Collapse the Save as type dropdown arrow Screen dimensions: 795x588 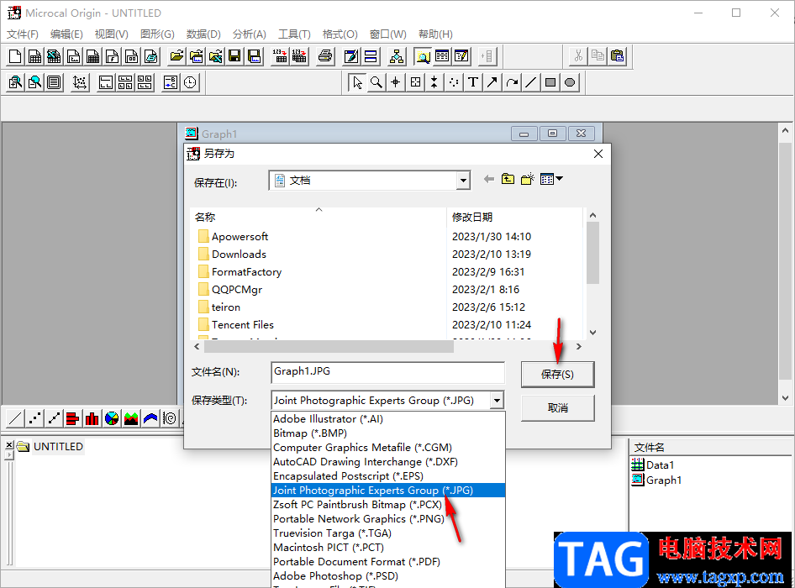click(497, 401)
